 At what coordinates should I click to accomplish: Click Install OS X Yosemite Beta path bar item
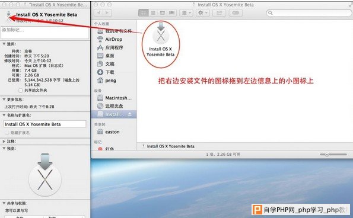pyautogui.click(x=168, y=146)
